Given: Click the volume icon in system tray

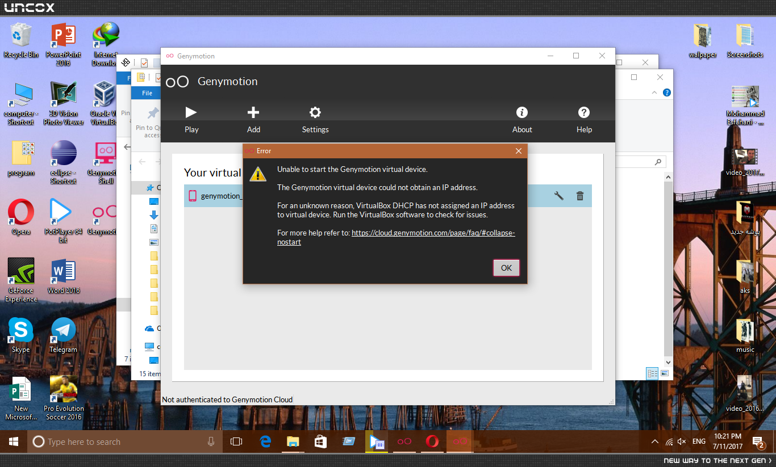Looking at the screenshot, I should click(x=682, y=441).
